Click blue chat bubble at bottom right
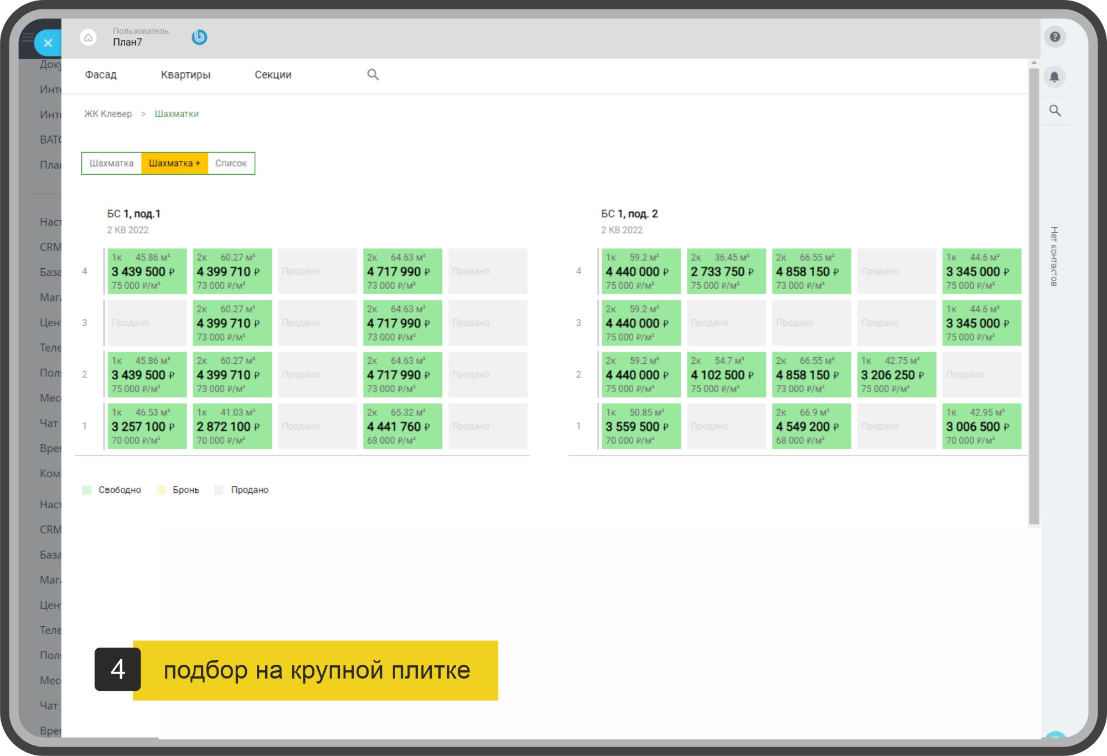Screen dimensions: 1107x756 pyautogui.click(x=1055, y=736)
